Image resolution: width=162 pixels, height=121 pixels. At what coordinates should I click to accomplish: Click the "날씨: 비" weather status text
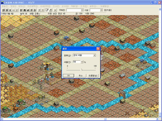pyautogui.click(x=23, y=14)
